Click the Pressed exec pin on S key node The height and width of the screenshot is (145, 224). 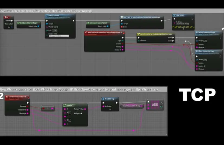point(12,21)
